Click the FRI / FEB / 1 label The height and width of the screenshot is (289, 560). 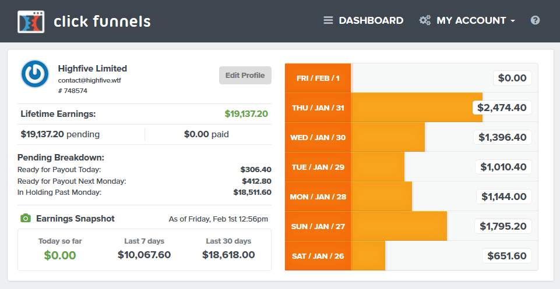[318, 78]
